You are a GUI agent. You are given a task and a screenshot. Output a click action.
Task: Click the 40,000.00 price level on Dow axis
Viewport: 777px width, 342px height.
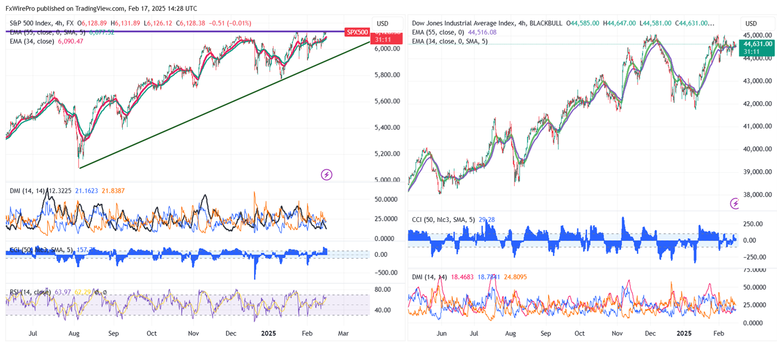(757, 149)
